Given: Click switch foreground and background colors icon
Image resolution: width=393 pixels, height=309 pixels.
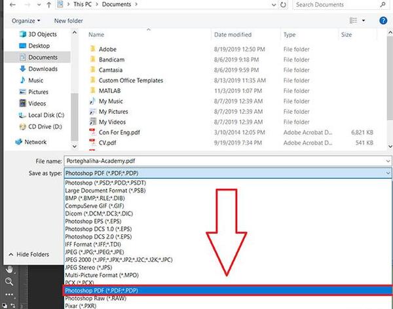Looking at the screenshot, I should tap(12, 306).
